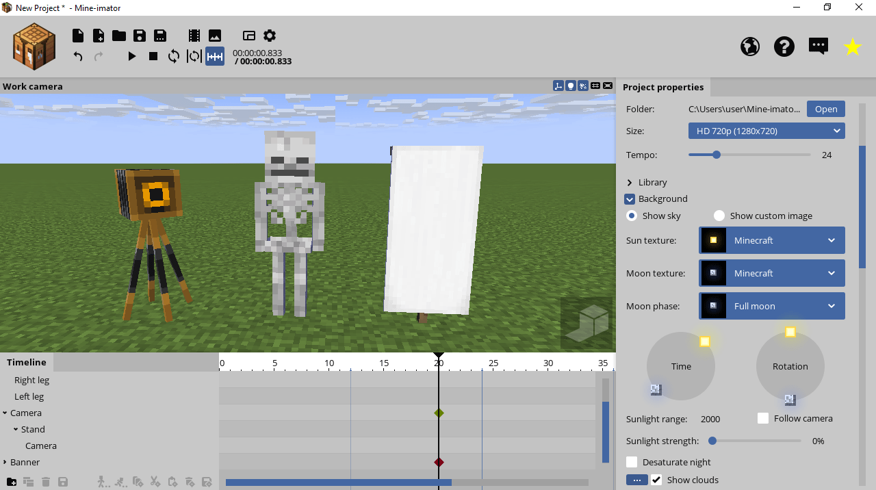Screen dimensions: 876x490
Task: Create a new project file
Action: point(78,36)
